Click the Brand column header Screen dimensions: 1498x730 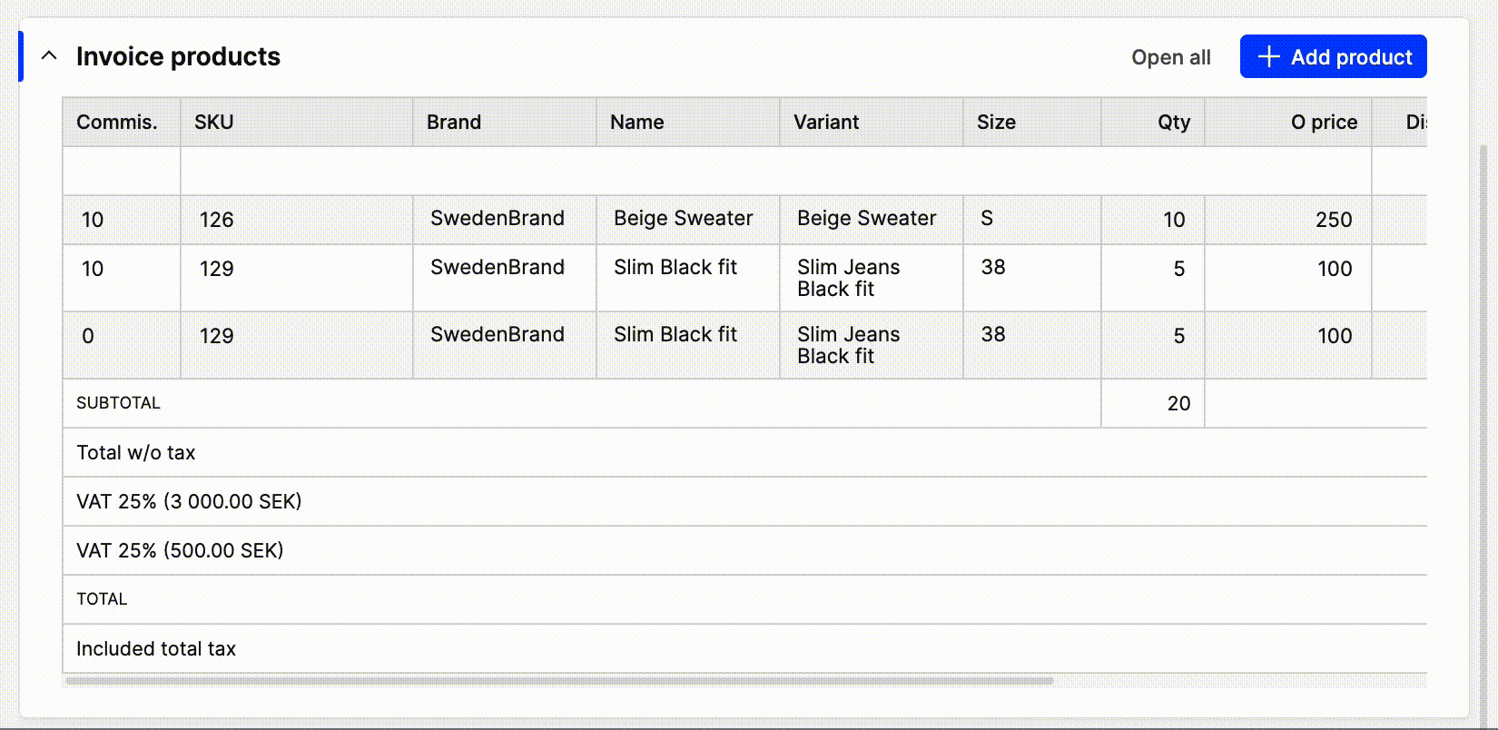click(454, 123)
